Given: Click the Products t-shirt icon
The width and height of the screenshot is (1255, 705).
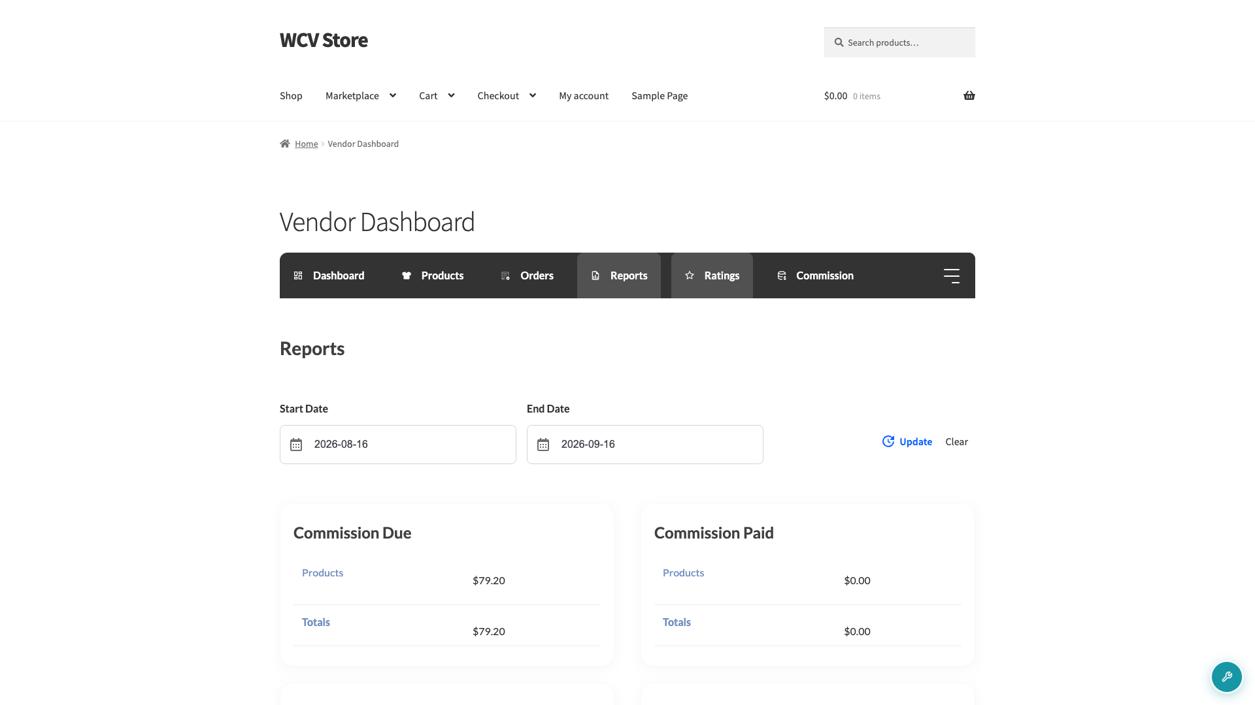Looking at the screenshot, I should point(407,275).
